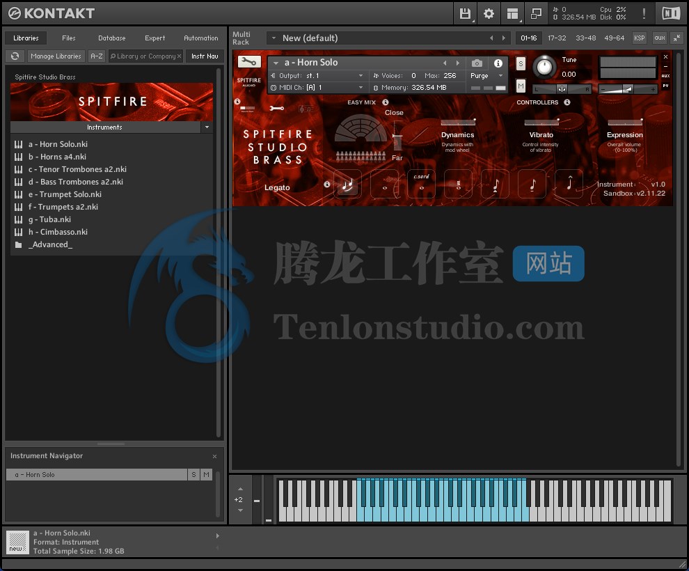Click Manage Libraries button
Screen dimensions: 689x571
coord(56,56)
